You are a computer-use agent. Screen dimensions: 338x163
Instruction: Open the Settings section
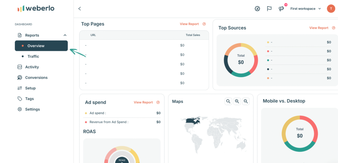(x=33, y=109)
